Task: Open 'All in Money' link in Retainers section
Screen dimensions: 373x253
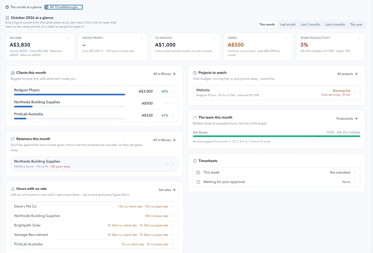Action: coord(164,140)
